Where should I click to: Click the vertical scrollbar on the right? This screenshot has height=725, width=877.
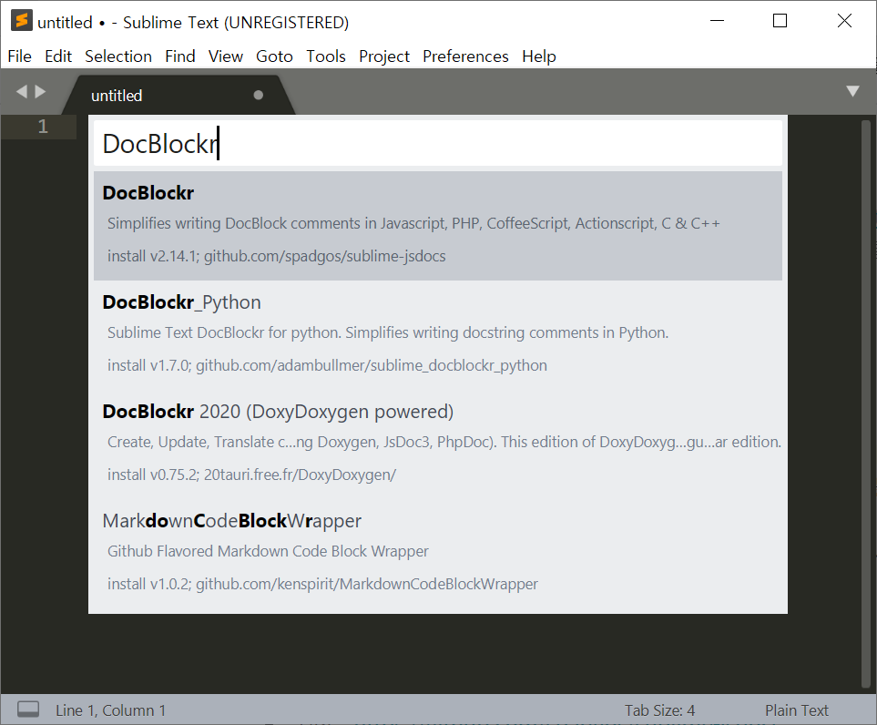click(x=866, y=403)
